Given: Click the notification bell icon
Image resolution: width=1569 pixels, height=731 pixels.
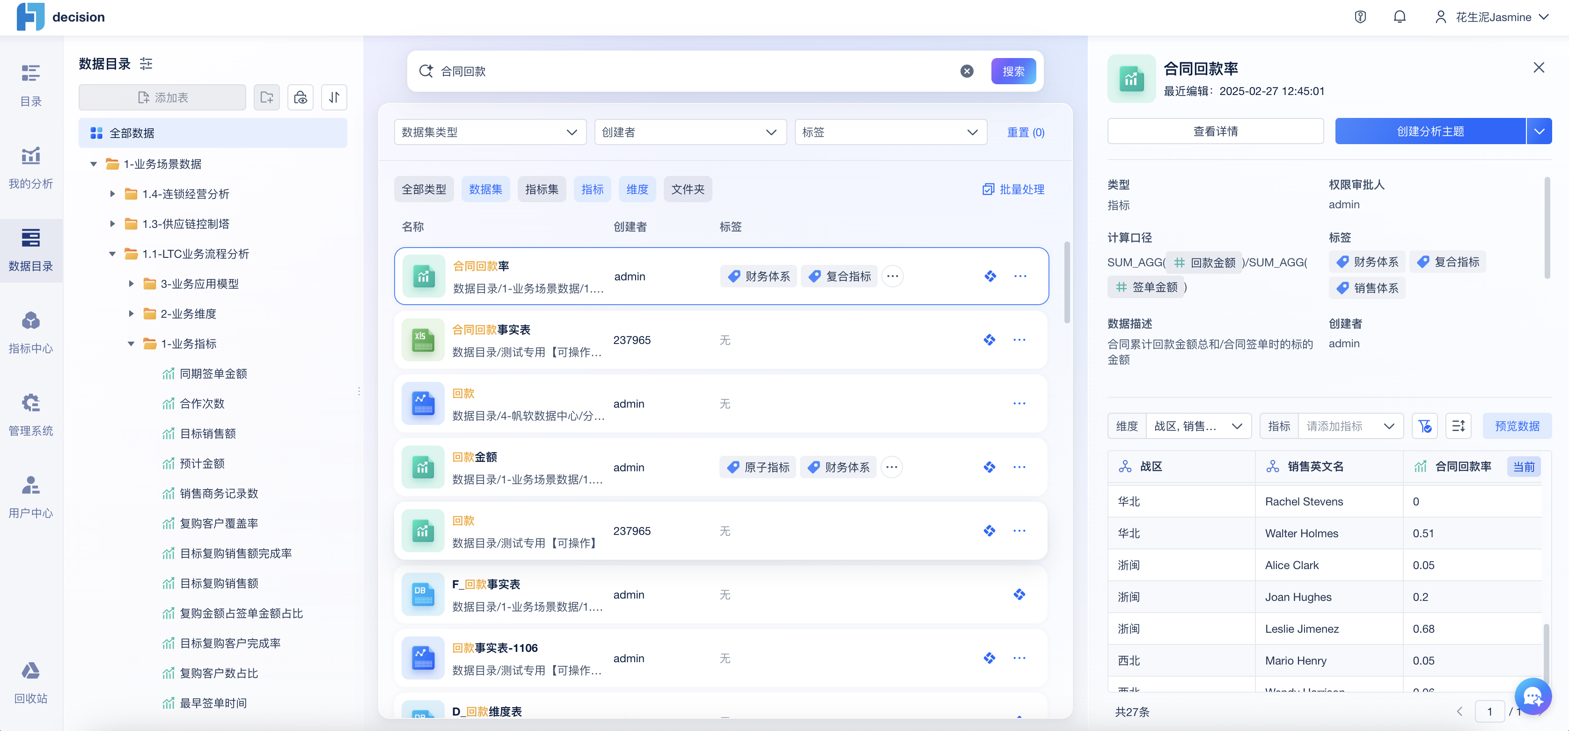Looking at the screenshot, I should tap(1399, 17).
